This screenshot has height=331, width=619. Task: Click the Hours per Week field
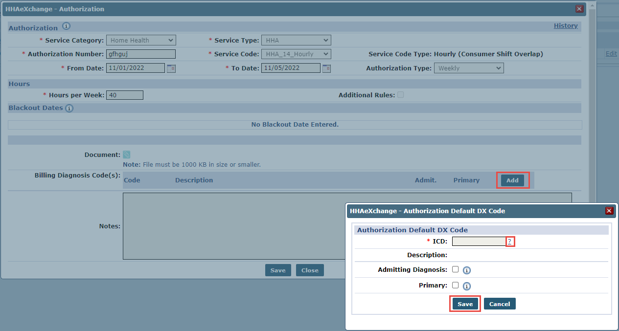pyautogui.click(x=125, y=95)
